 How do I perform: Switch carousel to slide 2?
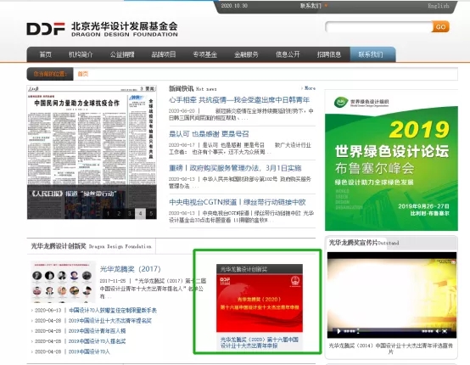tap(119, 214)
